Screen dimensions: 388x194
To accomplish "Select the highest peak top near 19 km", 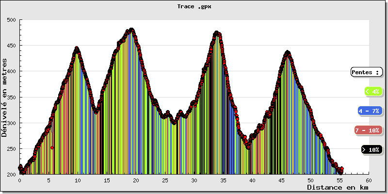I will point(131,30).
